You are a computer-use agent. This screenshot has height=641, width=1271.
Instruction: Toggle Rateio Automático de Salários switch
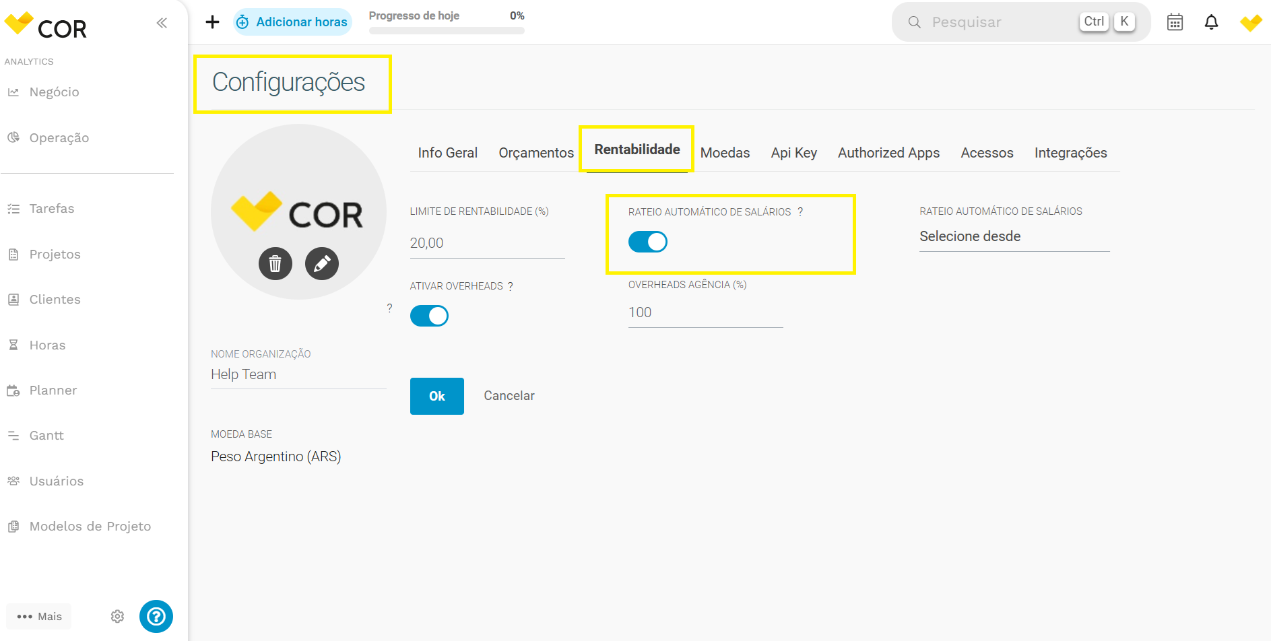point(648,242)
